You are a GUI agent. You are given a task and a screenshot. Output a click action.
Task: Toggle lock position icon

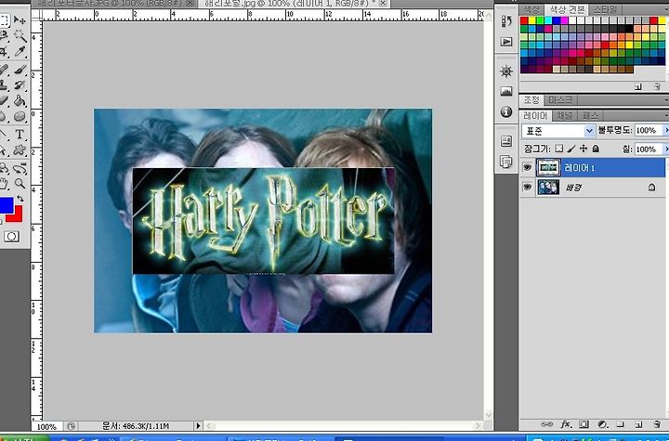(584, 149)
